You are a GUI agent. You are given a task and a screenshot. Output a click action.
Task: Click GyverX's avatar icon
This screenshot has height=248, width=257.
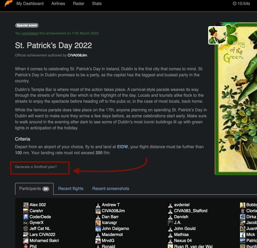pos(26,223)
